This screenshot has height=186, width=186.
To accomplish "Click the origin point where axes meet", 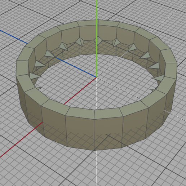I will pyautogui.click(x=97, y=77).
